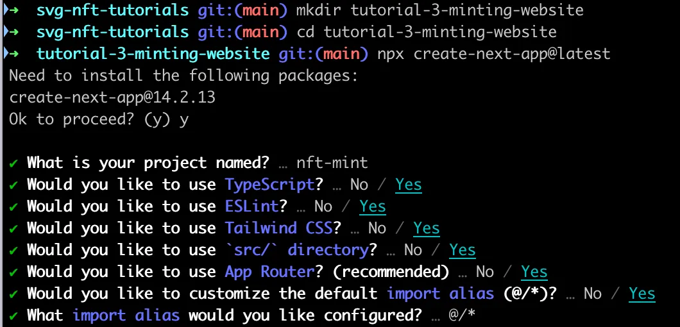Click the No answer for customizing import alias
The width and height of the screenshot is (680, 327).
coord(592,294)
